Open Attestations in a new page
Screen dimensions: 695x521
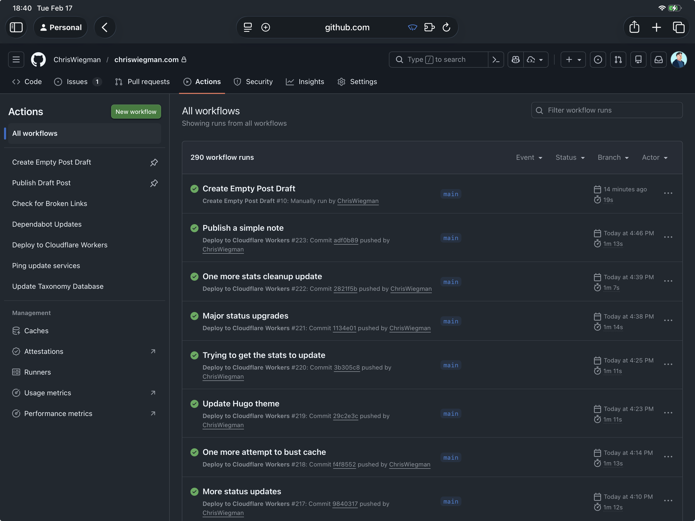tap(85, 351)
